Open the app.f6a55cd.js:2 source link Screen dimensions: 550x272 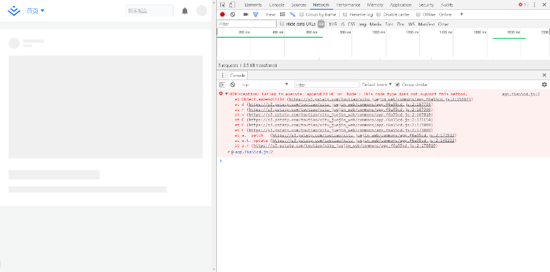point(520,94)
